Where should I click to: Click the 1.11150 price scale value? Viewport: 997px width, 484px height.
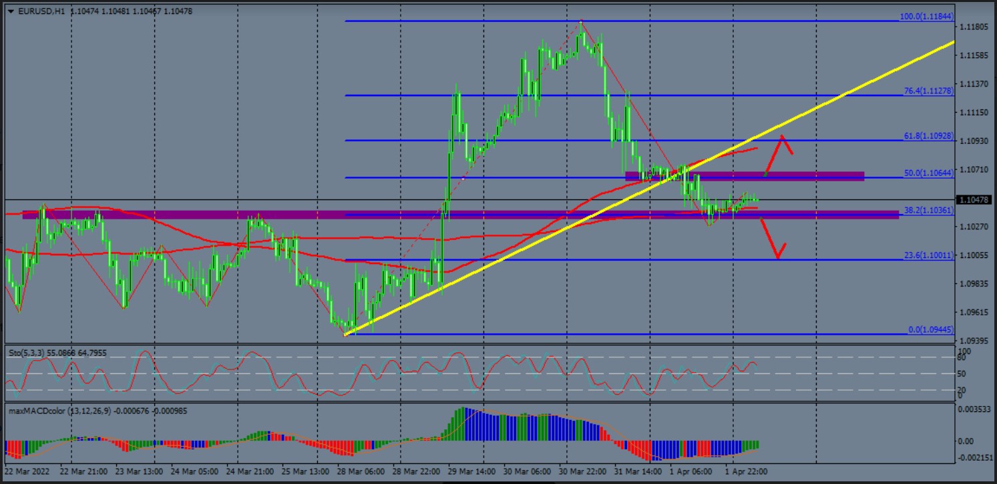point(974,113)
